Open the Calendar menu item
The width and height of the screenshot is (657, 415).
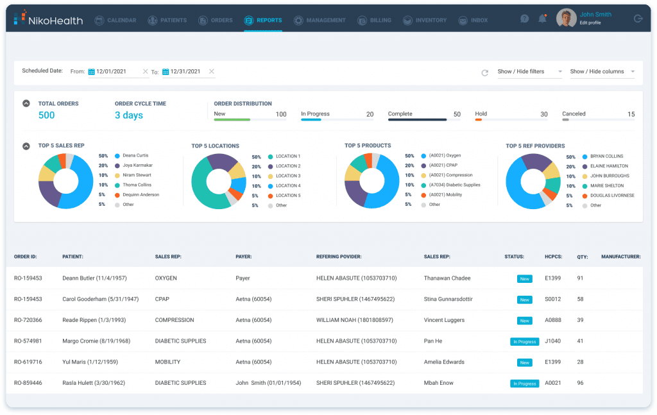point(115,20)
